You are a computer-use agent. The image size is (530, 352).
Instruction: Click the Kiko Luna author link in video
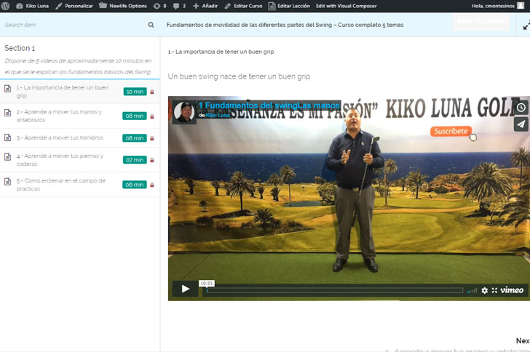(x=218, y=115)
